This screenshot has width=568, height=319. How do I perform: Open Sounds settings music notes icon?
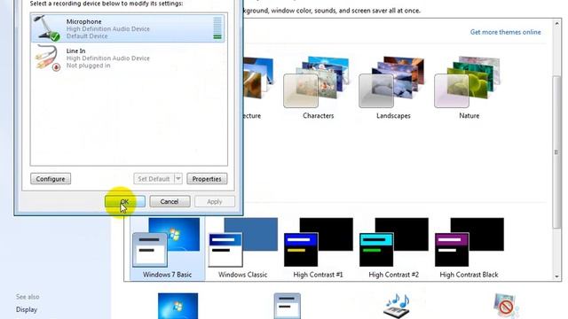pos(397,306)
